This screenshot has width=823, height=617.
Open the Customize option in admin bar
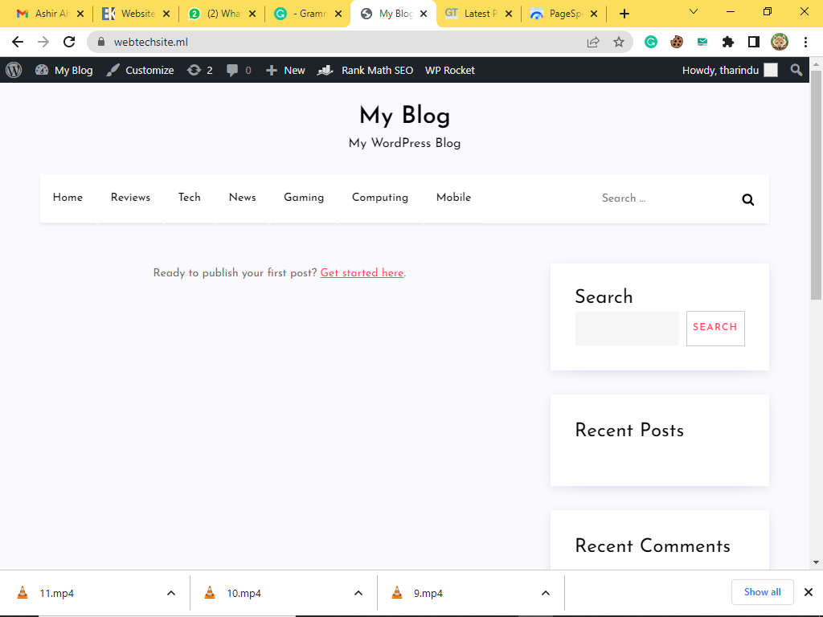click(x=140, y=70)
